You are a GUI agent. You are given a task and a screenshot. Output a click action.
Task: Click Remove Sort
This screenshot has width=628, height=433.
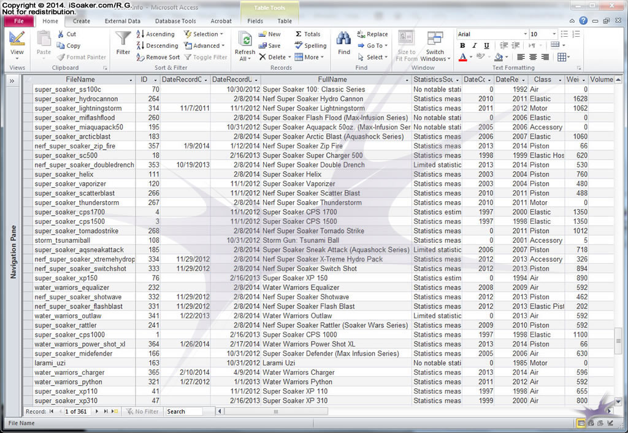tap(158, 57)
